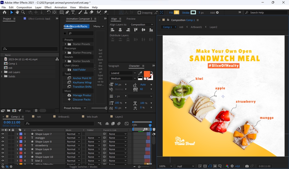Select the Brush tool

click(80, 12)
